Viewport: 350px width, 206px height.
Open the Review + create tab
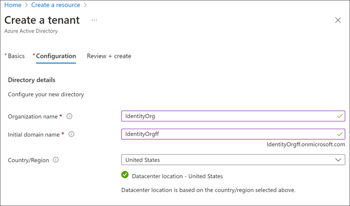click(x=109, y=56)
